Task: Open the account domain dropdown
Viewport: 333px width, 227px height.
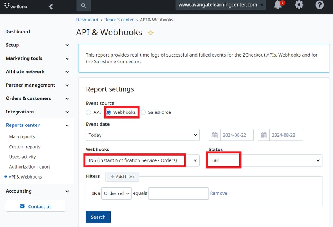Action: [221, 5]
